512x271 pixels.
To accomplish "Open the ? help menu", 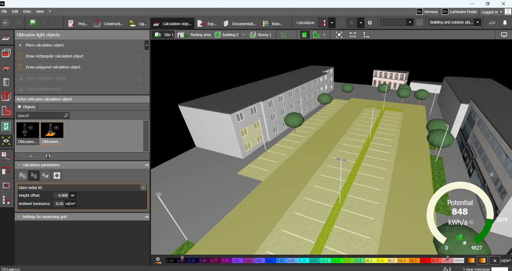I will (x=50, y=12).
